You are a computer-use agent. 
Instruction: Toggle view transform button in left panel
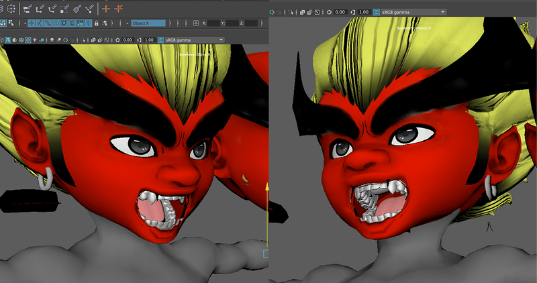point(160,40)
